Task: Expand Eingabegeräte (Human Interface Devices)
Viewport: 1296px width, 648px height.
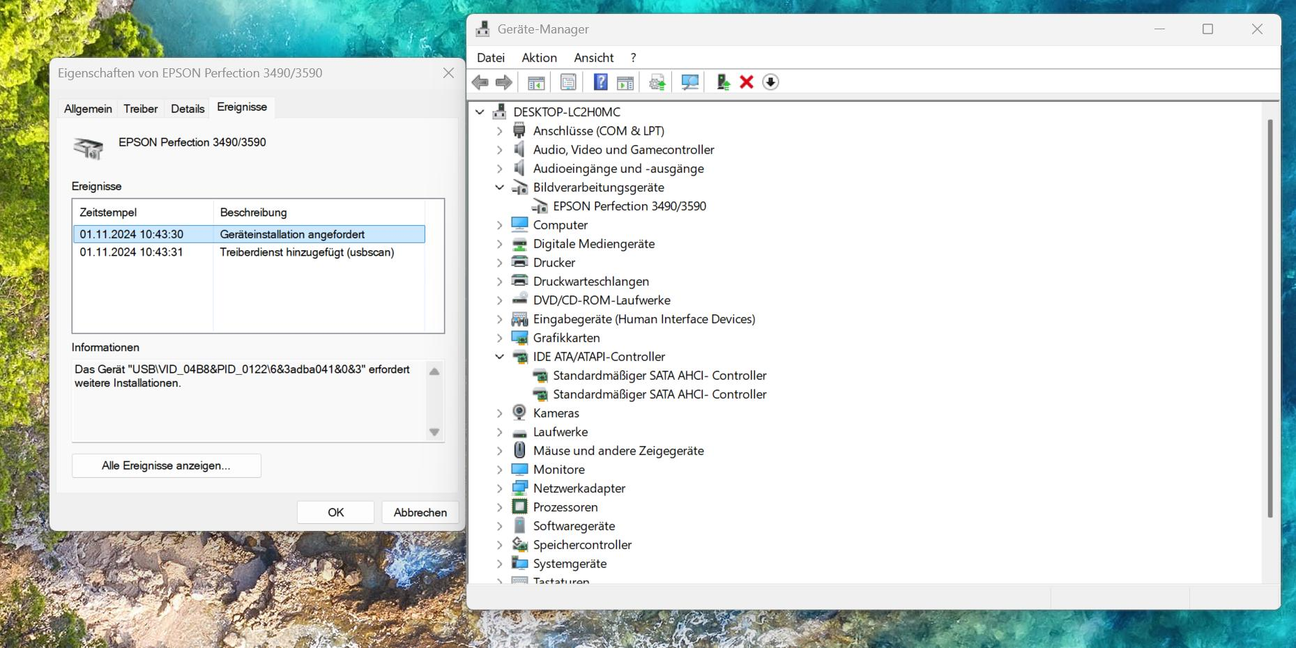Action: pos(499,318)
